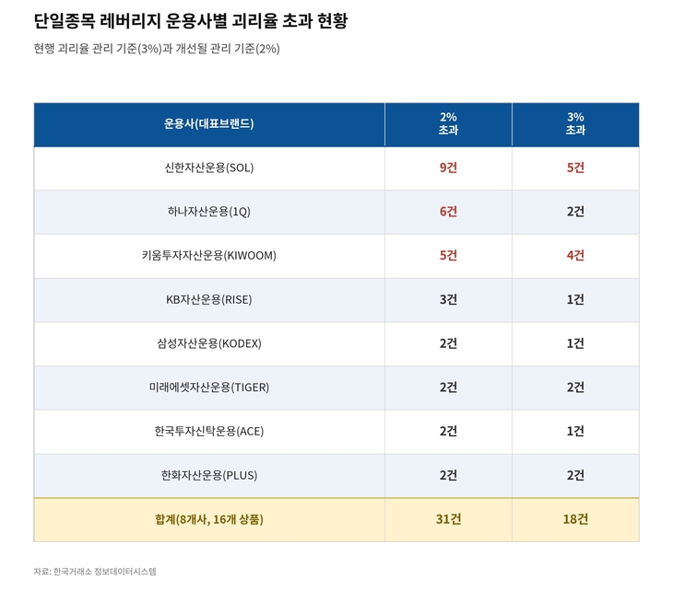Click the 2% 초과 cell for 키움투자자산운용(KIWOOM)
Viewport: 673px width, 602px height.
(448, 256)
